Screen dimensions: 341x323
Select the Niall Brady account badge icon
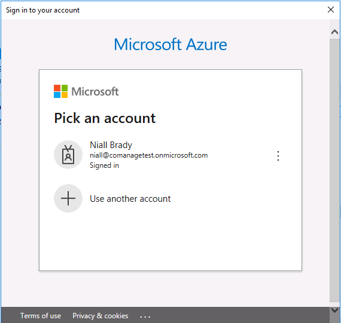(68, 155)
